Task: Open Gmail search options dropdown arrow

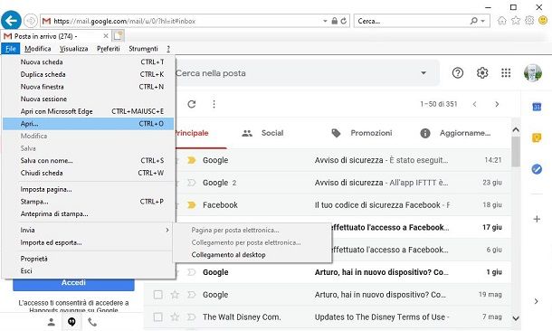Action: (x=424, y=73)
